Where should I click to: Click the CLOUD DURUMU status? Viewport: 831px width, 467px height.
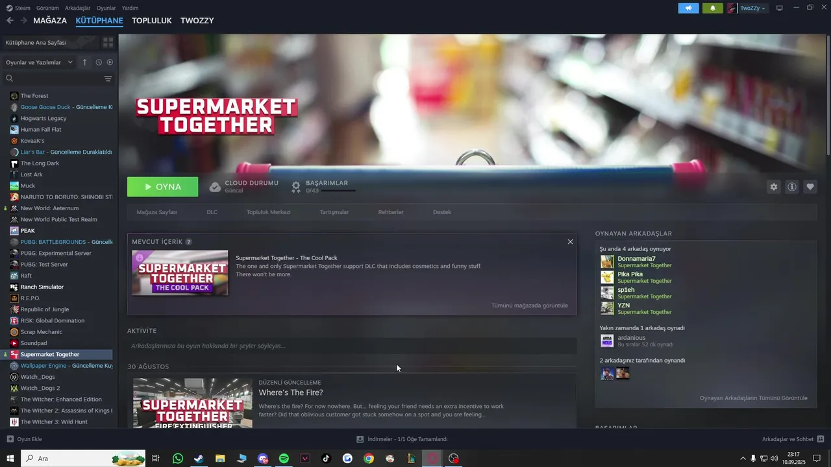pyautogui.click(x=251, y=183)
